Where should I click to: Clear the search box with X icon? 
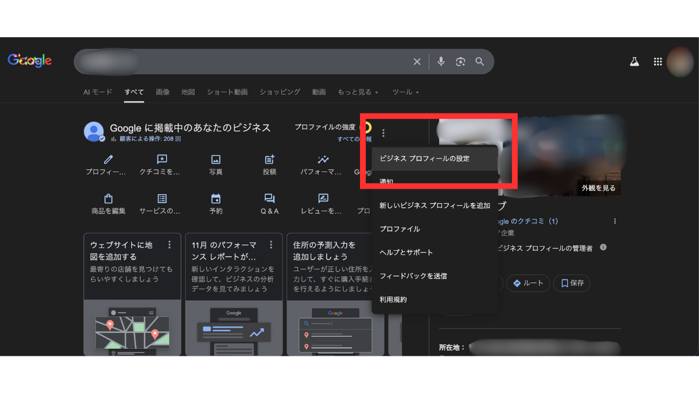(417, 62)
